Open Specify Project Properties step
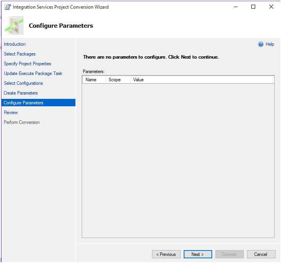281x263 pixels. pos(27,64)
